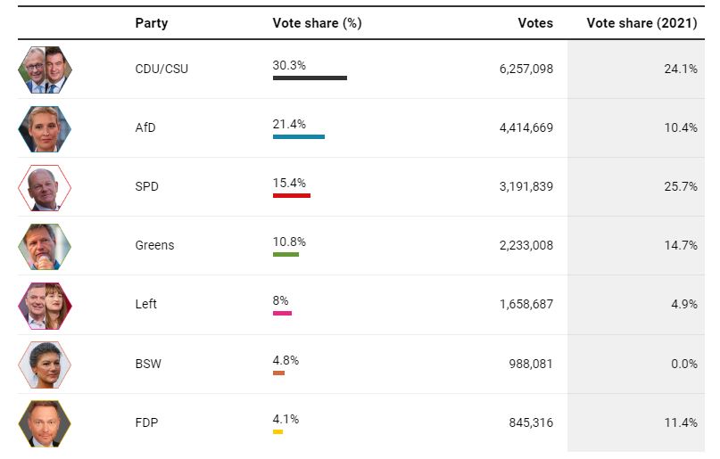Click the SPD hexagon candidate photo

pos(45,187)
